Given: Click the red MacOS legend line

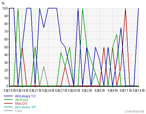Looking at the screenshot, I should (8, 103).
